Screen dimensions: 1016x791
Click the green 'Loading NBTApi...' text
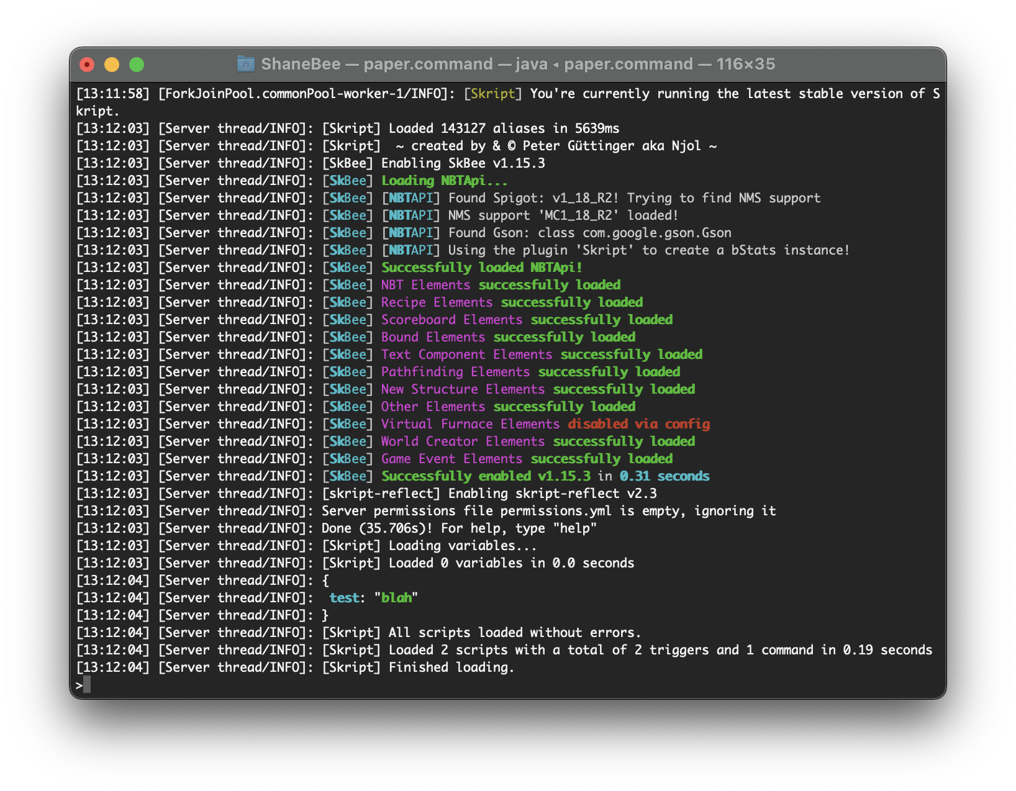point(445,181)
